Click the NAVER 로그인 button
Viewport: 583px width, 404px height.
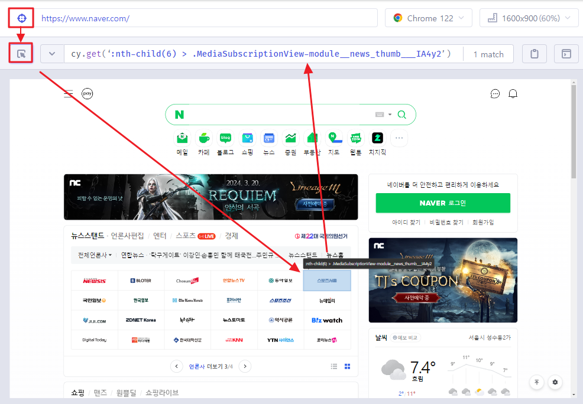[443, 203]
